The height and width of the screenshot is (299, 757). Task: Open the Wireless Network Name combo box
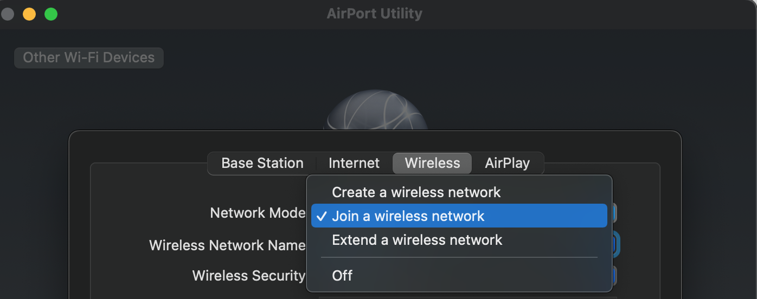615,245
